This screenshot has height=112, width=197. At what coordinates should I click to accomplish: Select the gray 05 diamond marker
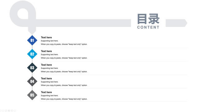[32, 95]
